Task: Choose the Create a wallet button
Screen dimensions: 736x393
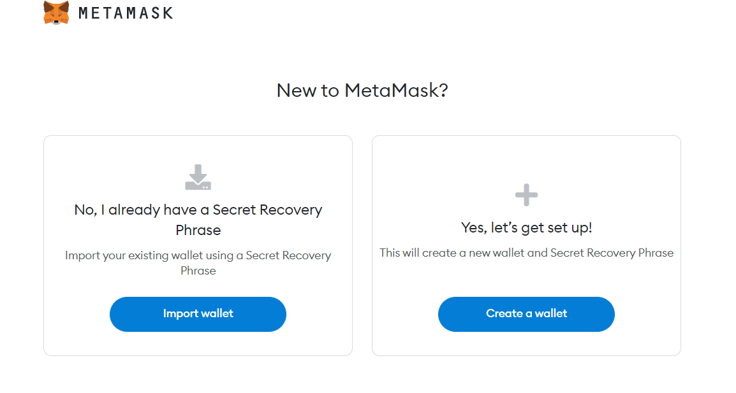Action: [526, 314]
